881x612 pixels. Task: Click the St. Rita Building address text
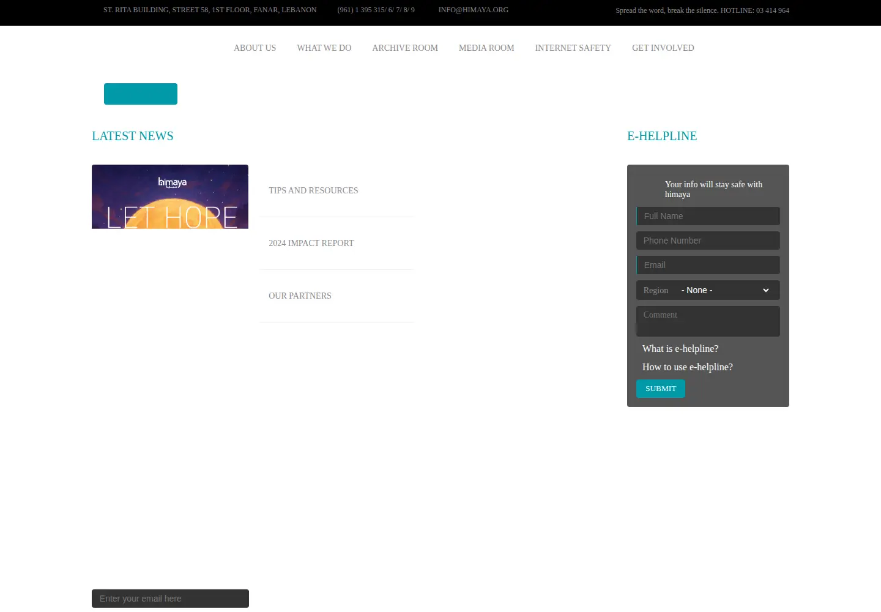pos(210,10)
